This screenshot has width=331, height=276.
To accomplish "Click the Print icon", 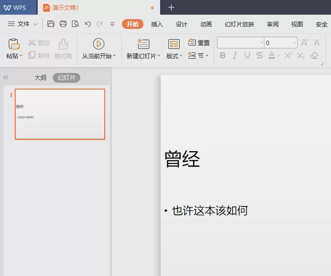I will [x=63, y=24].
